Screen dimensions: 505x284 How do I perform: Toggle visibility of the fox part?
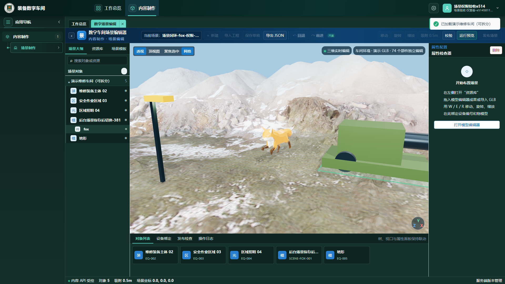click(x=126, y=129)
